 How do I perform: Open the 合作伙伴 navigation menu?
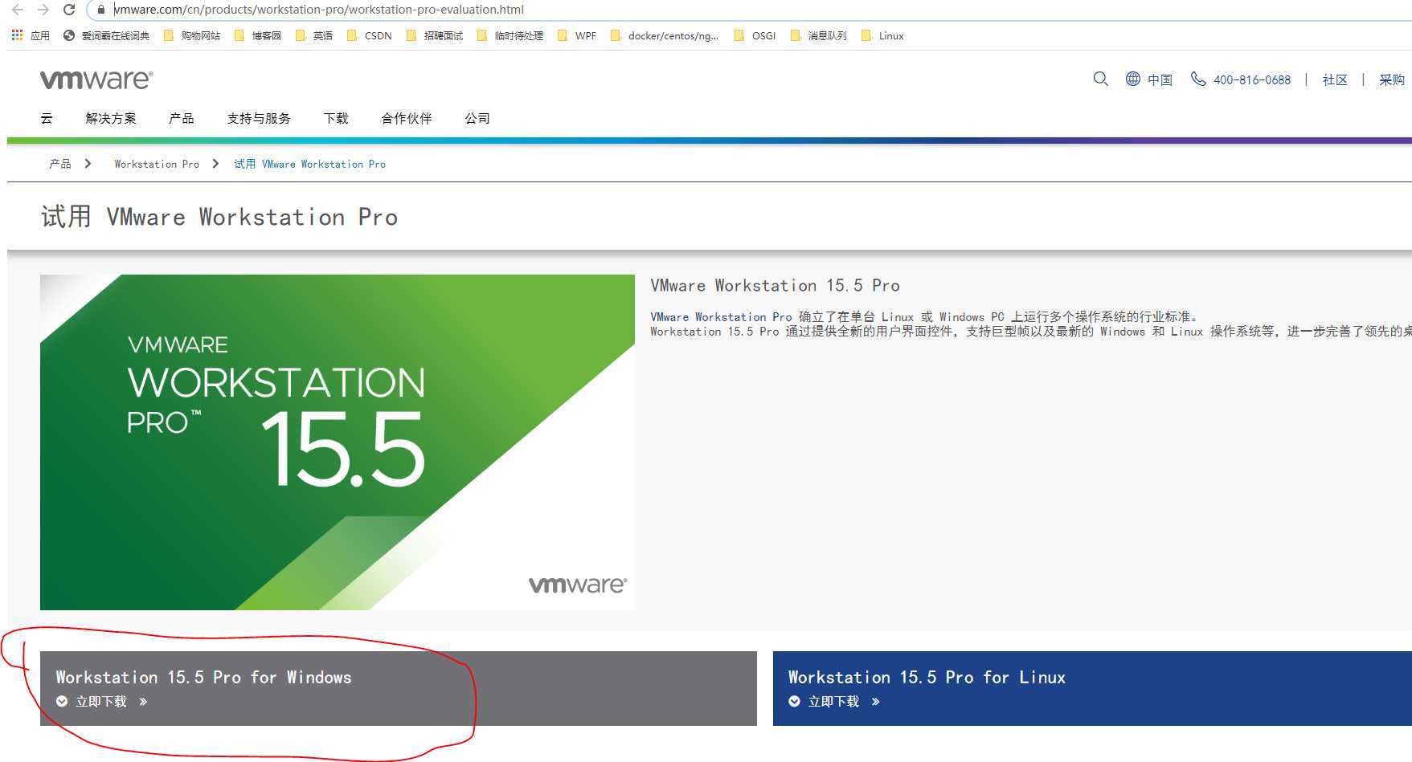pyautogui.click(x=407, y=118)
